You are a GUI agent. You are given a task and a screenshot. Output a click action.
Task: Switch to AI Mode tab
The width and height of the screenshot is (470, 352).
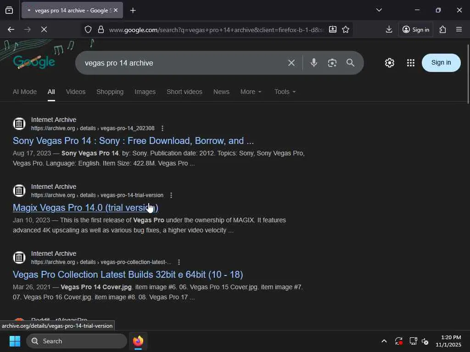click(x=25, y=92)
